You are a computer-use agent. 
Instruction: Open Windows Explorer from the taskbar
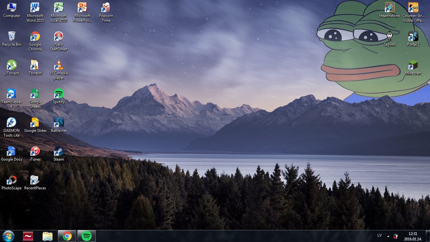(x=48, y=236)
